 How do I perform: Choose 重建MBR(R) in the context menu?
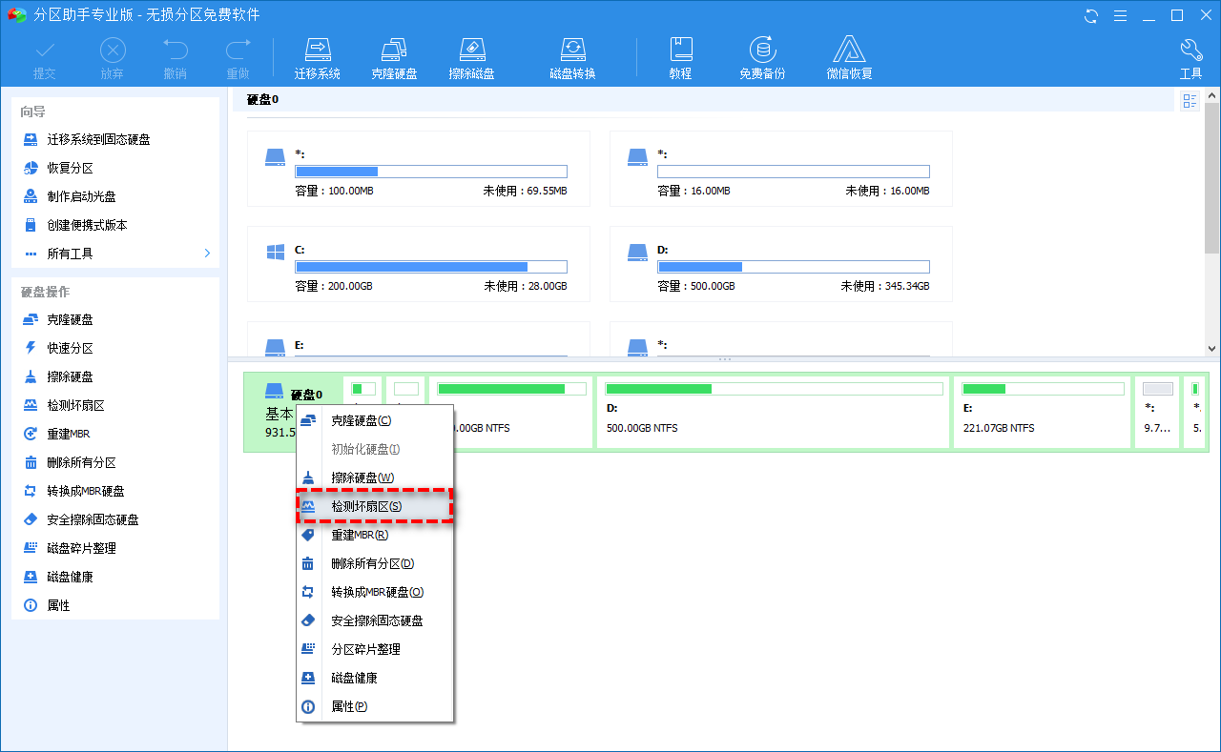375,535
